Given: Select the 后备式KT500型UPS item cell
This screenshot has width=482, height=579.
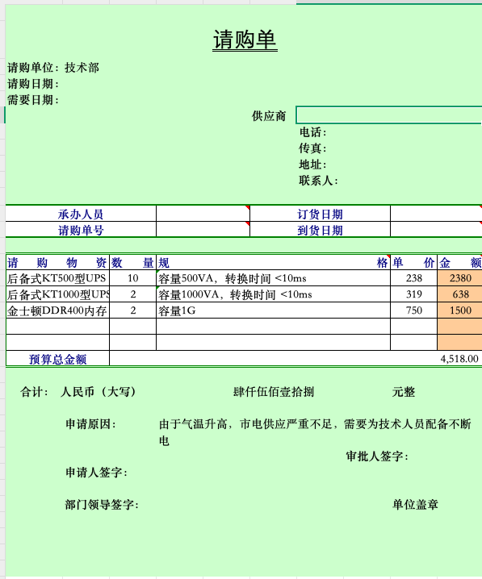Looking at the screenshot, I should [57, 277].
